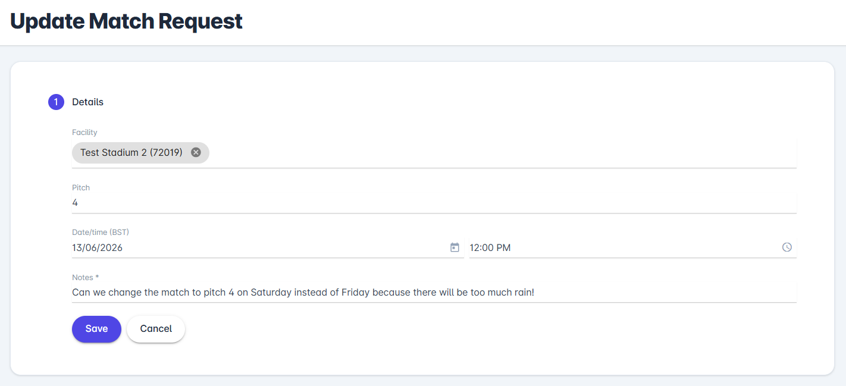Save the match request
Screen dimensions: 846x386
click(x=96, y=329)
